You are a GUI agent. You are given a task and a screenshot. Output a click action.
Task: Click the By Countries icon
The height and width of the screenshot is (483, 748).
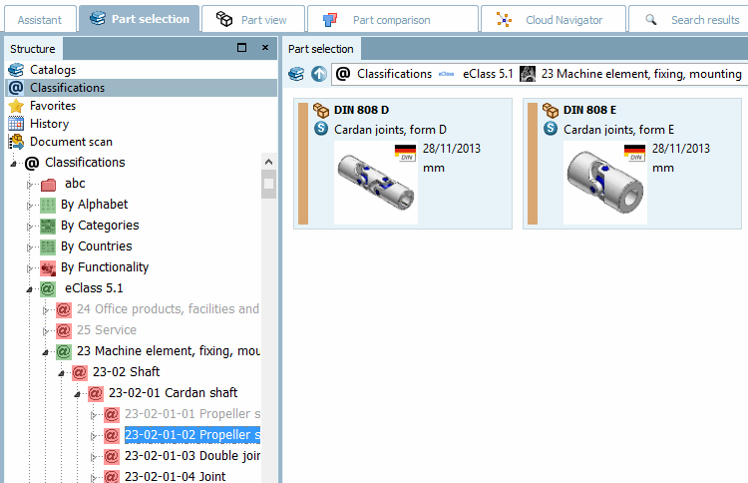click(48, 247)
